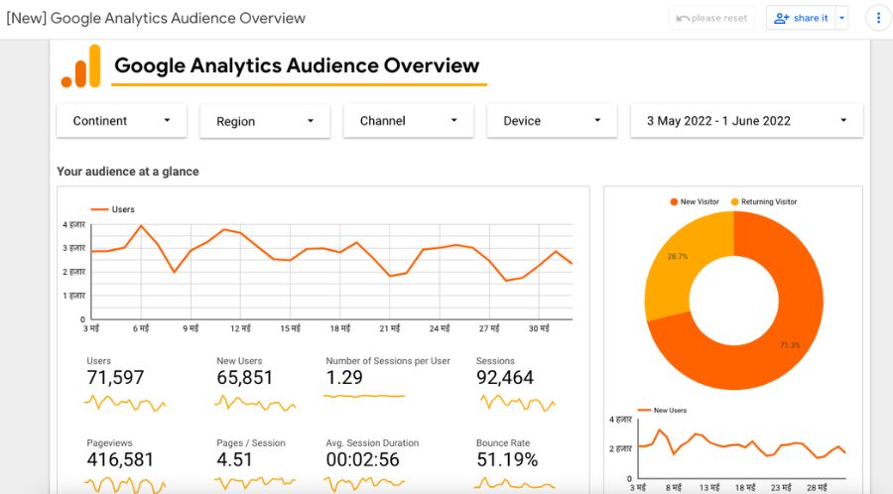Click the Sessions per User value 1.29
The width and height of the screenshot is (893, 494).
(344, 377)
